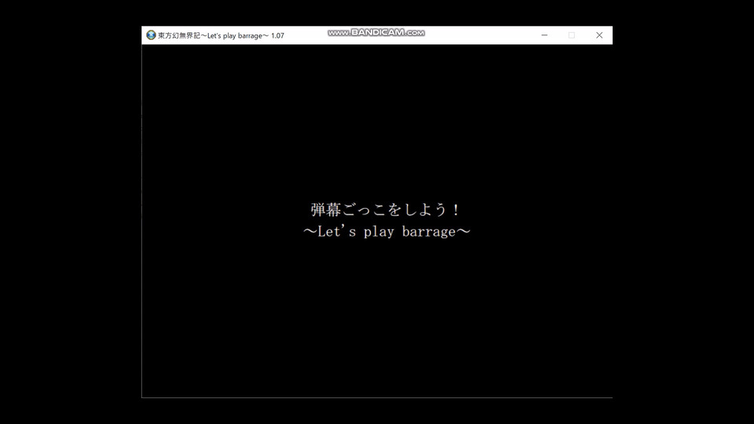Close the 東方幻無界記 game window
Screen dimensions: 754x424
click(599, 35)
